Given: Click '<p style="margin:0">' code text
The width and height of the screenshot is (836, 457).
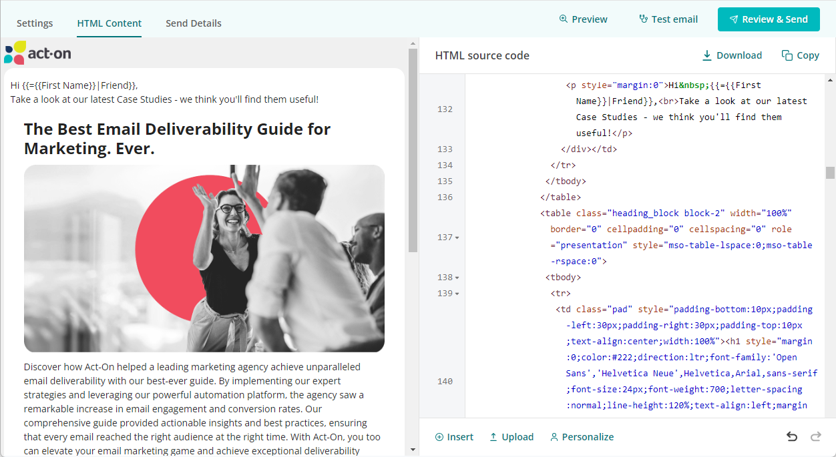Looking at the screenshot, I should coord(618,85).
